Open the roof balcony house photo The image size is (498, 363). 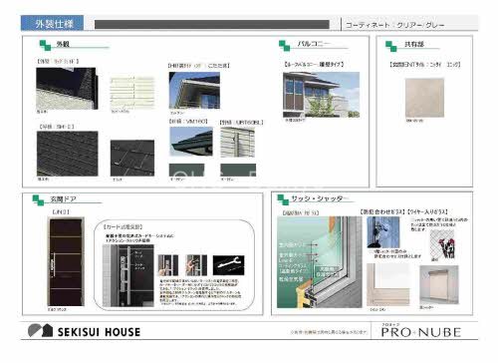coord(321,95)
